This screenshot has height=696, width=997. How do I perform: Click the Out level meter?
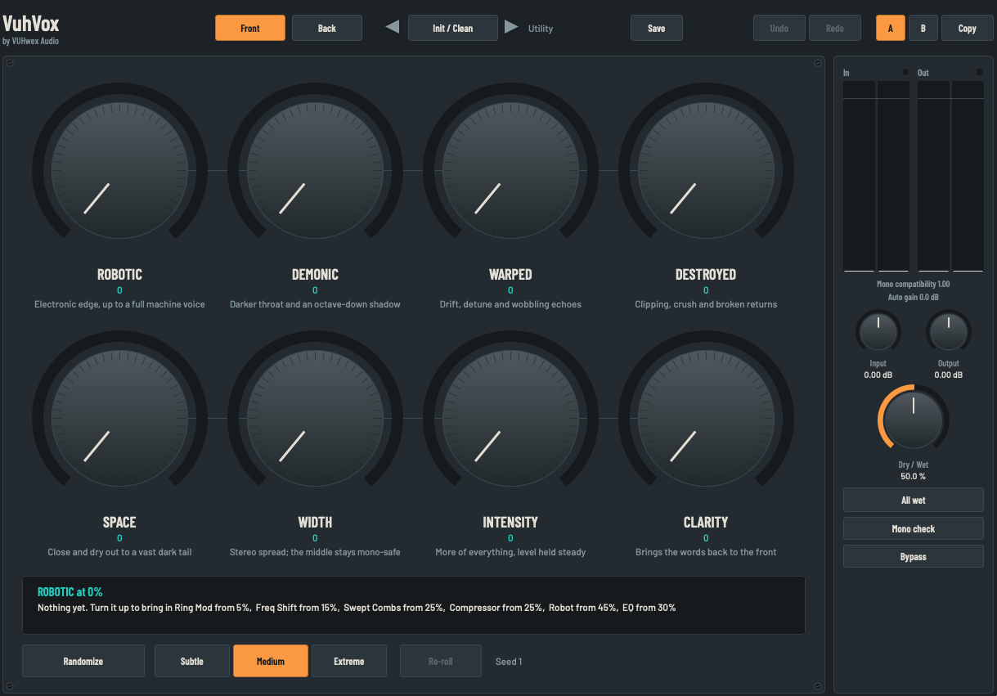(950, 176)
